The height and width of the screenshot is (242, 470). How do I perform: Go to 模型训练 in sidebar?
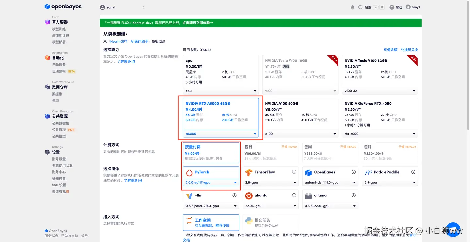click(59, 29)
